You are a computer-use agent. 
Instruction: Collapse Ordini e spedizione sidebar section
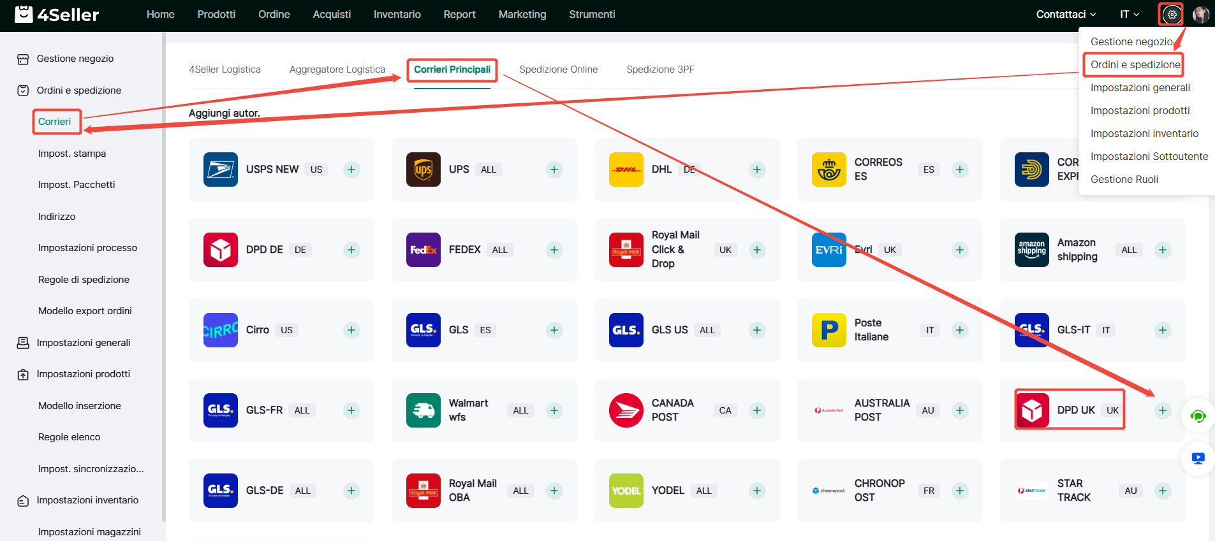[79, 90]
